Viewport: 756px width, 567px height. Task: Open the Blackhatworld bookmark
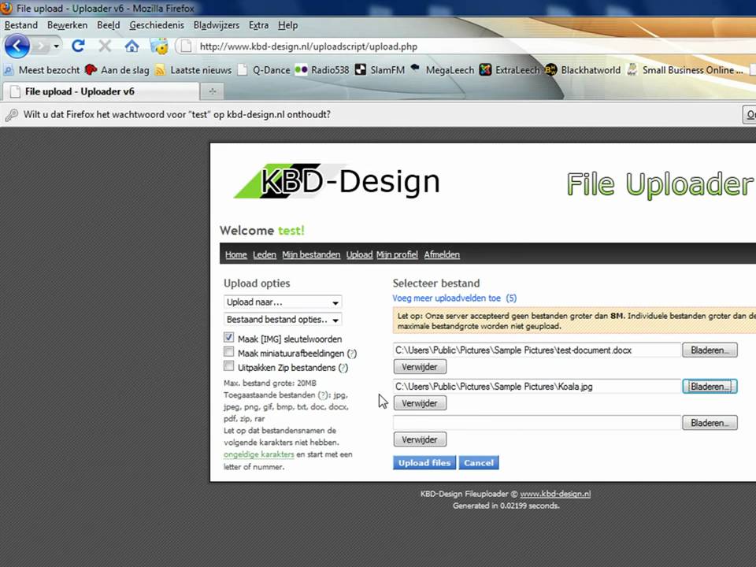583,70
